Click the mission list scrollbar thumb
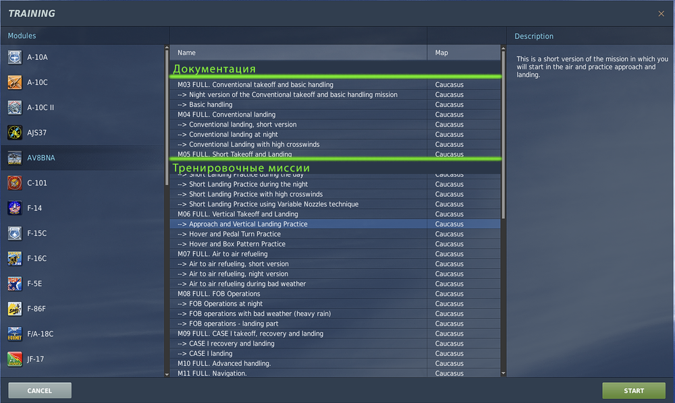The width and height of the screenshot is (675, 403). (x=504, y=135)
